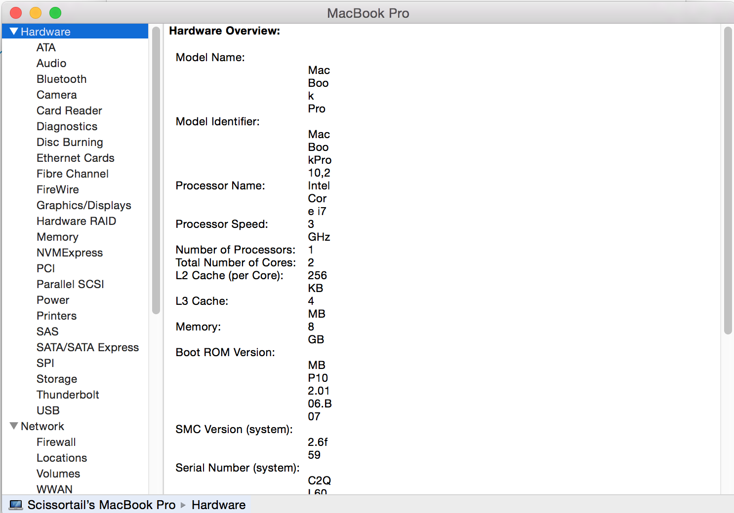Select NVMExpress in the sidebar
734x513 pixels.
click(x=70, y=253)
